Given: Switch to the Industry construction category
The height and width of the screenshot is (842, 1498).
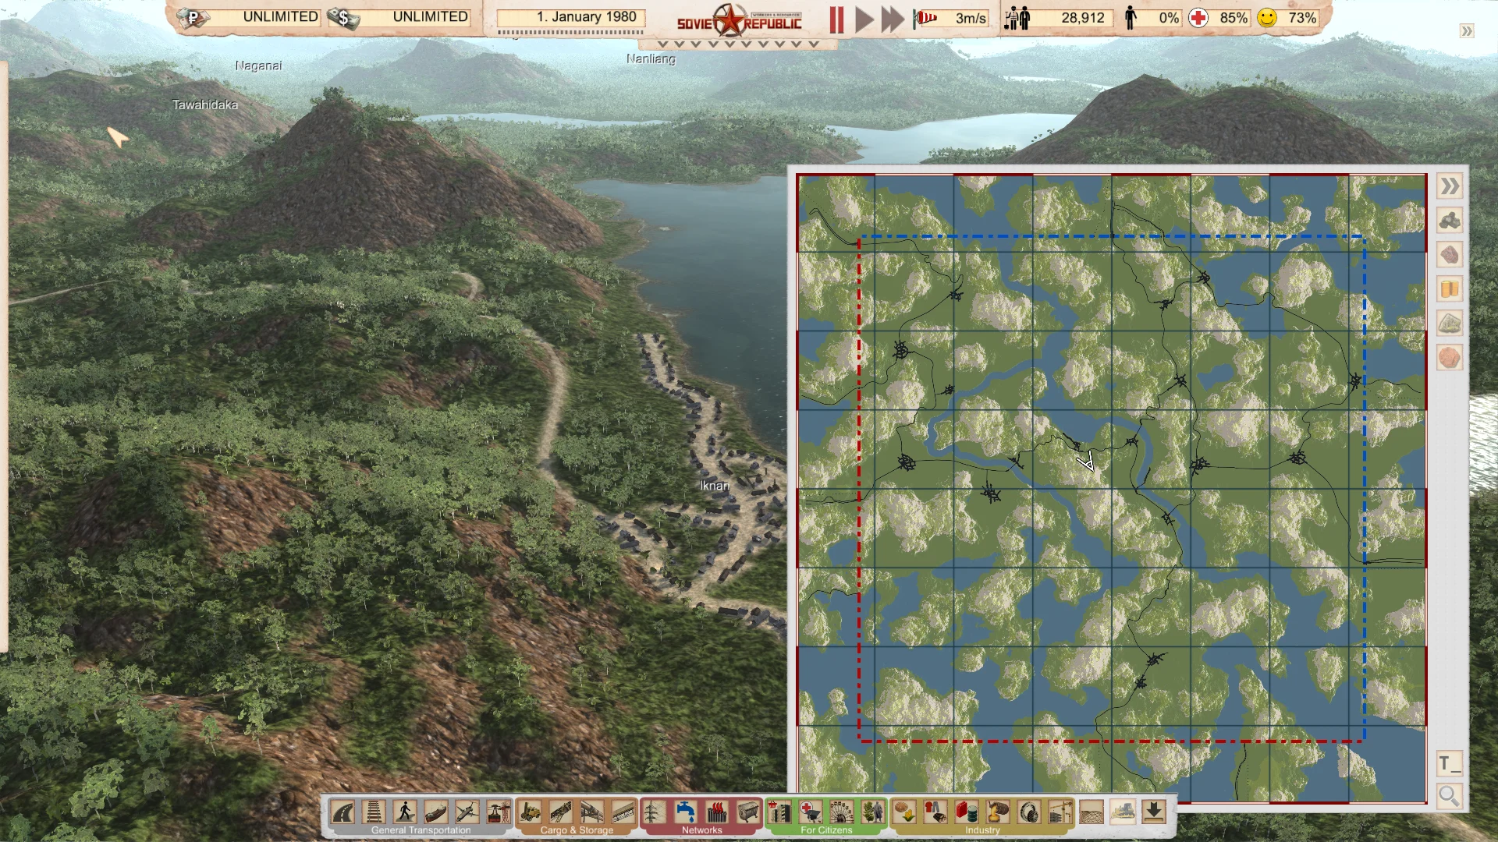Looking at the screenshot, I should (982, 830).
